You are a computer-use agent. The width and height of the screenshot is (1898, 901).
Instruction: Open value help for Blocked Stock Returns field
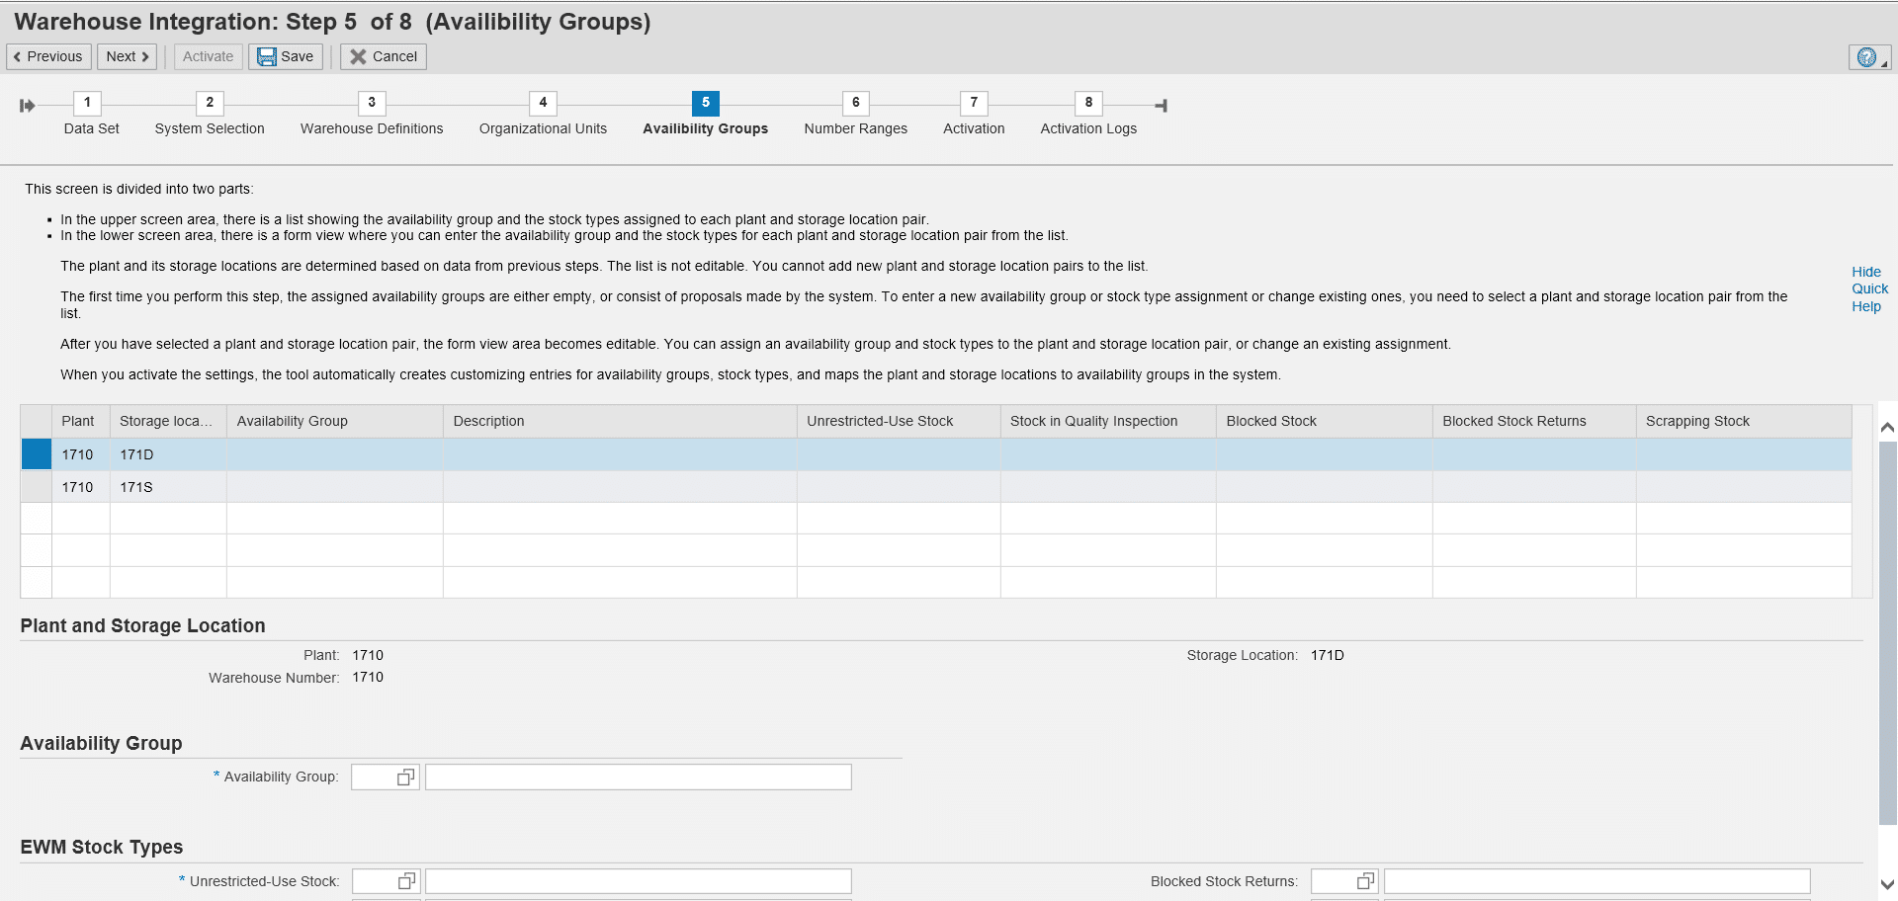point(1365,881)
